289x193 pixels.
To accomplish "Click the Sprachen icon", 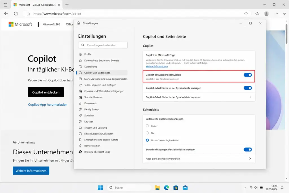I will coord(80,116).
